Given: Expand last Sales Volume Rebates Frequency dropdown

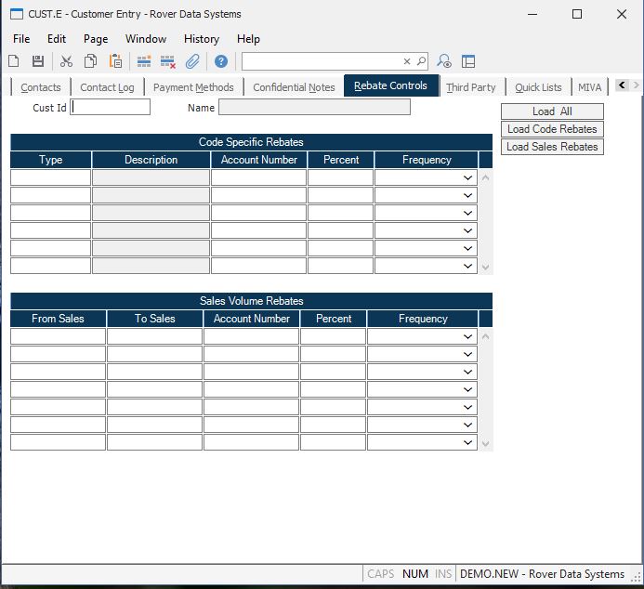Looking at the screenshot, I should pyautogui.click(x=468, y=442).
